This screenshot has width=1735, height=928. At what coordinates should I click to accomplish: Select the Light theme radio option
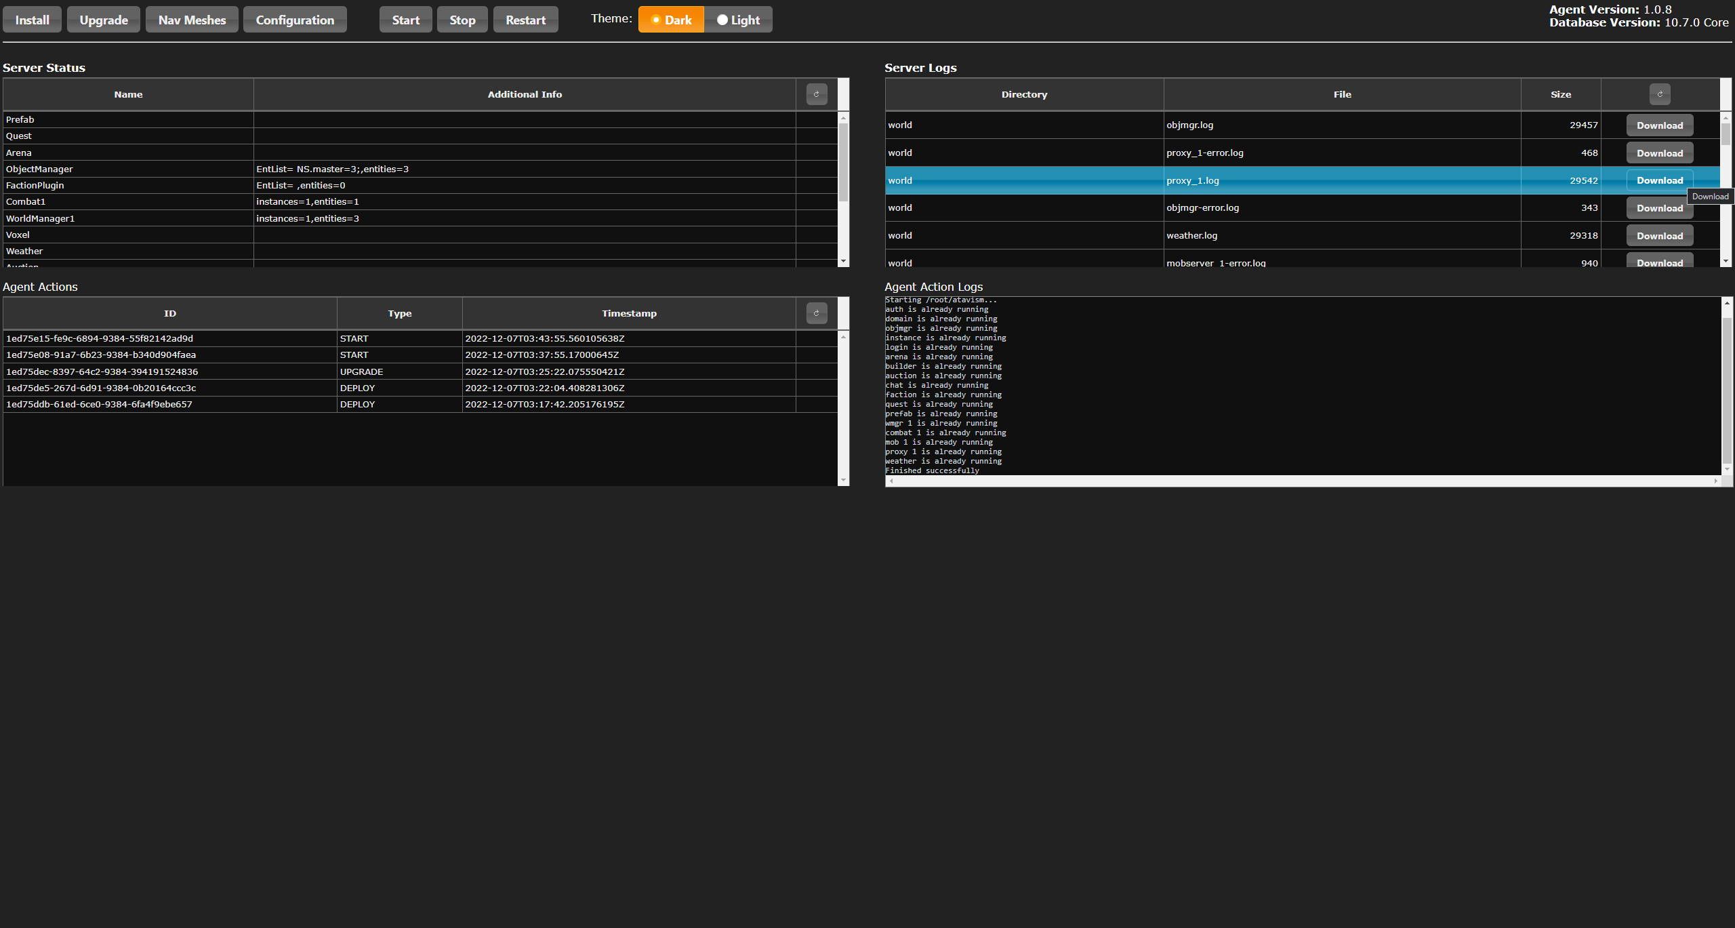point(738,20)
